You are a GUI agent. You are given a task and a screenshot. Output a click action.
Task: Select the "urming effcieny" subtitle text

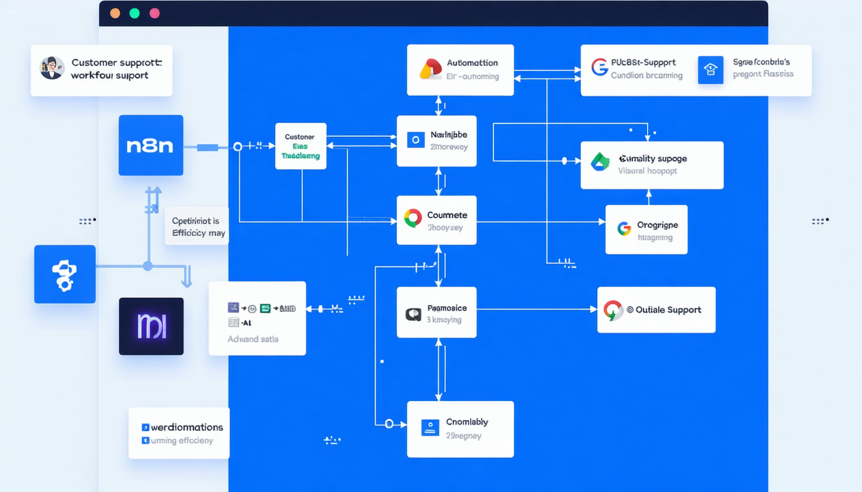coord(182,441)
